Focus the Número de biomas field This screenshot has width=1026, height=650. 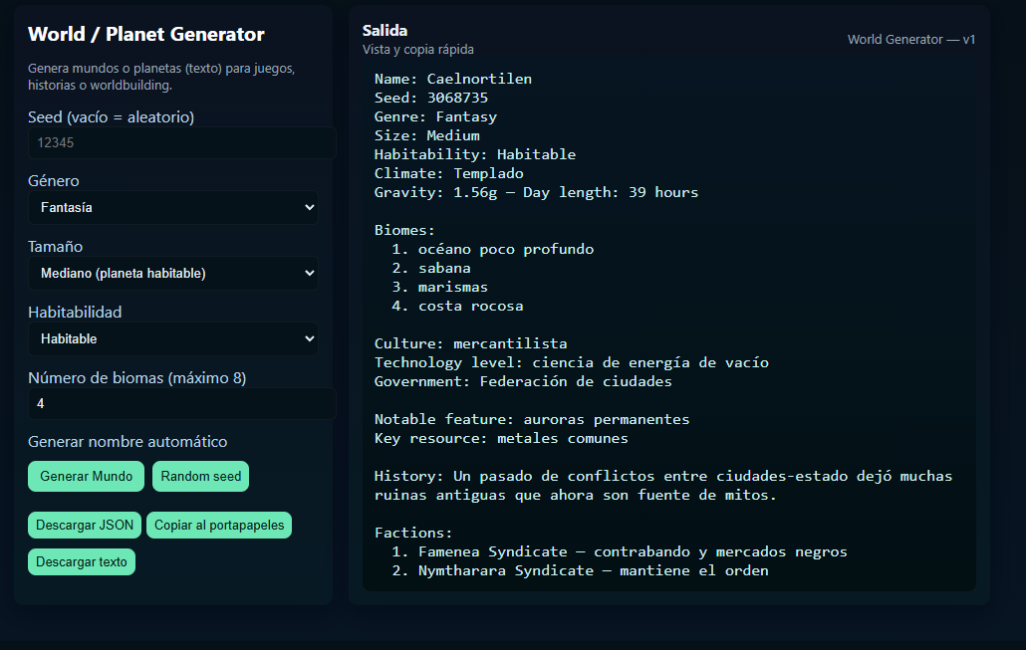[x=181, y=404]
